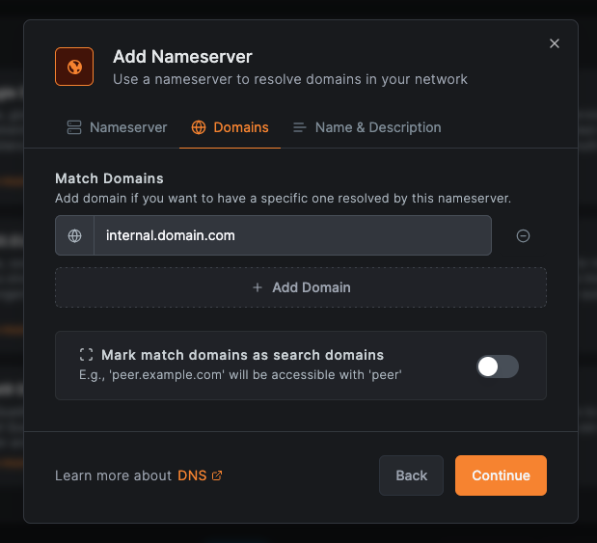The width and height of the screenshot is (597, 543).
Task: Click the lines icon beside Name & Description
Action: 300,127
